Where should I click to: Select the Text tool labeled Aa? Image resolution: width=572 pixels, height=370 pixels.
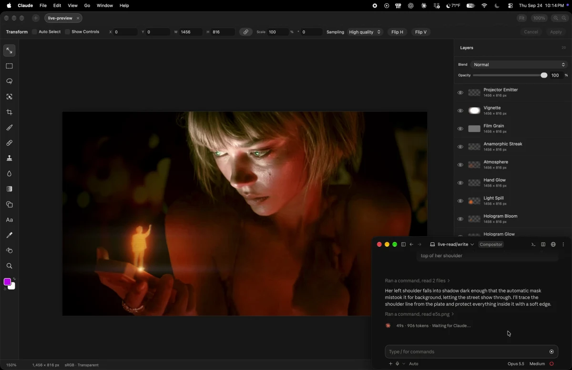[9, 220]
